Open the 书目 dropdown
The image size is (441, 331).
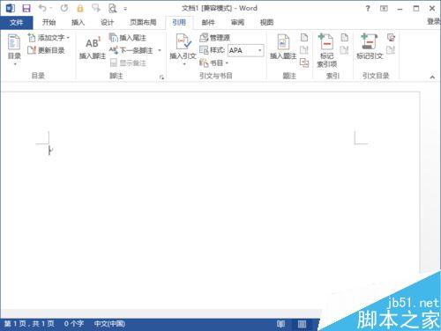pos(213,63)
